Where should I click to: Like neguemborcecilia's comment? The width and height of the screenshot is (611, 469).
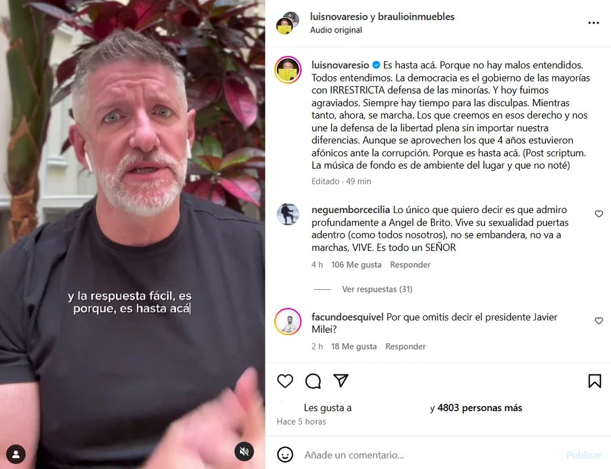599,214
